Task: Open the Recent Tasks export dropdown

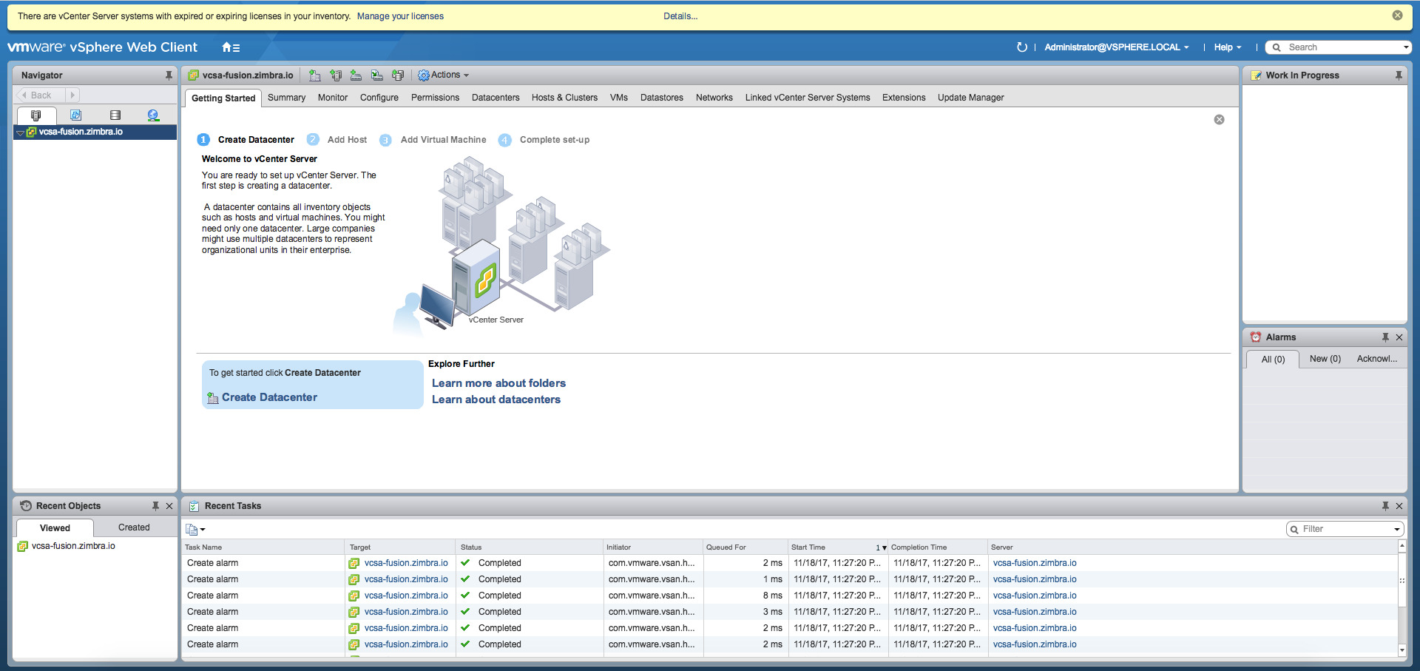Action: (195, 529)
